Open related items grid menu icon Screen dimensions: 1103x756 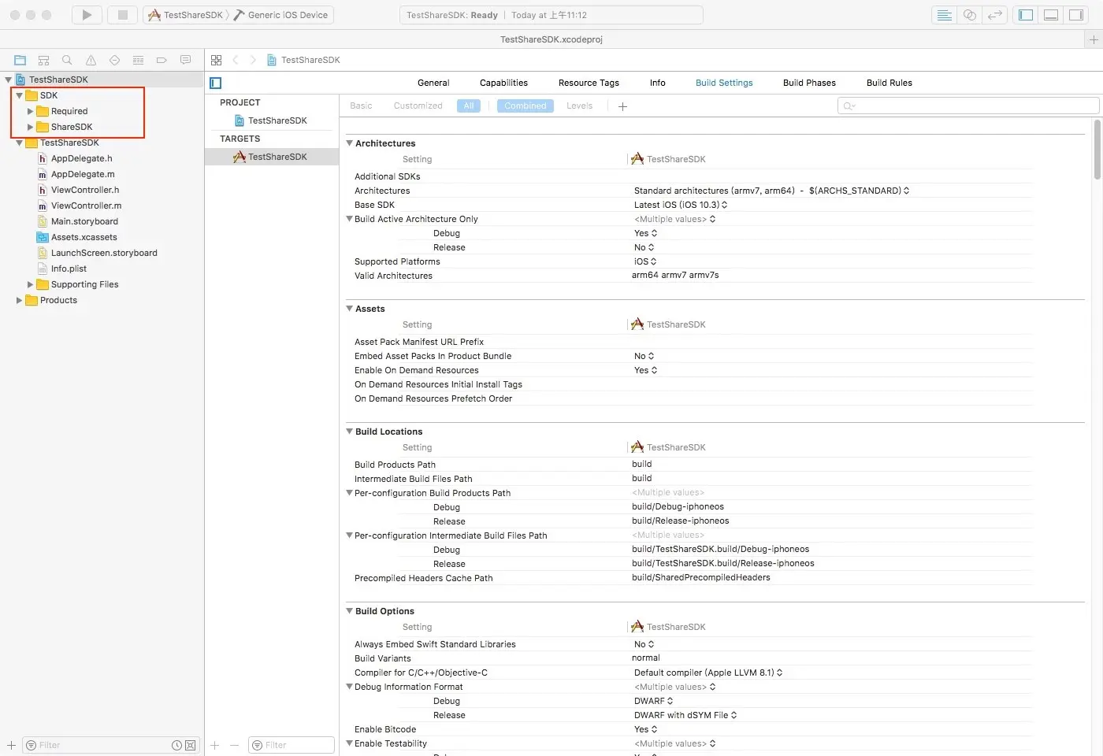[217, 60]
